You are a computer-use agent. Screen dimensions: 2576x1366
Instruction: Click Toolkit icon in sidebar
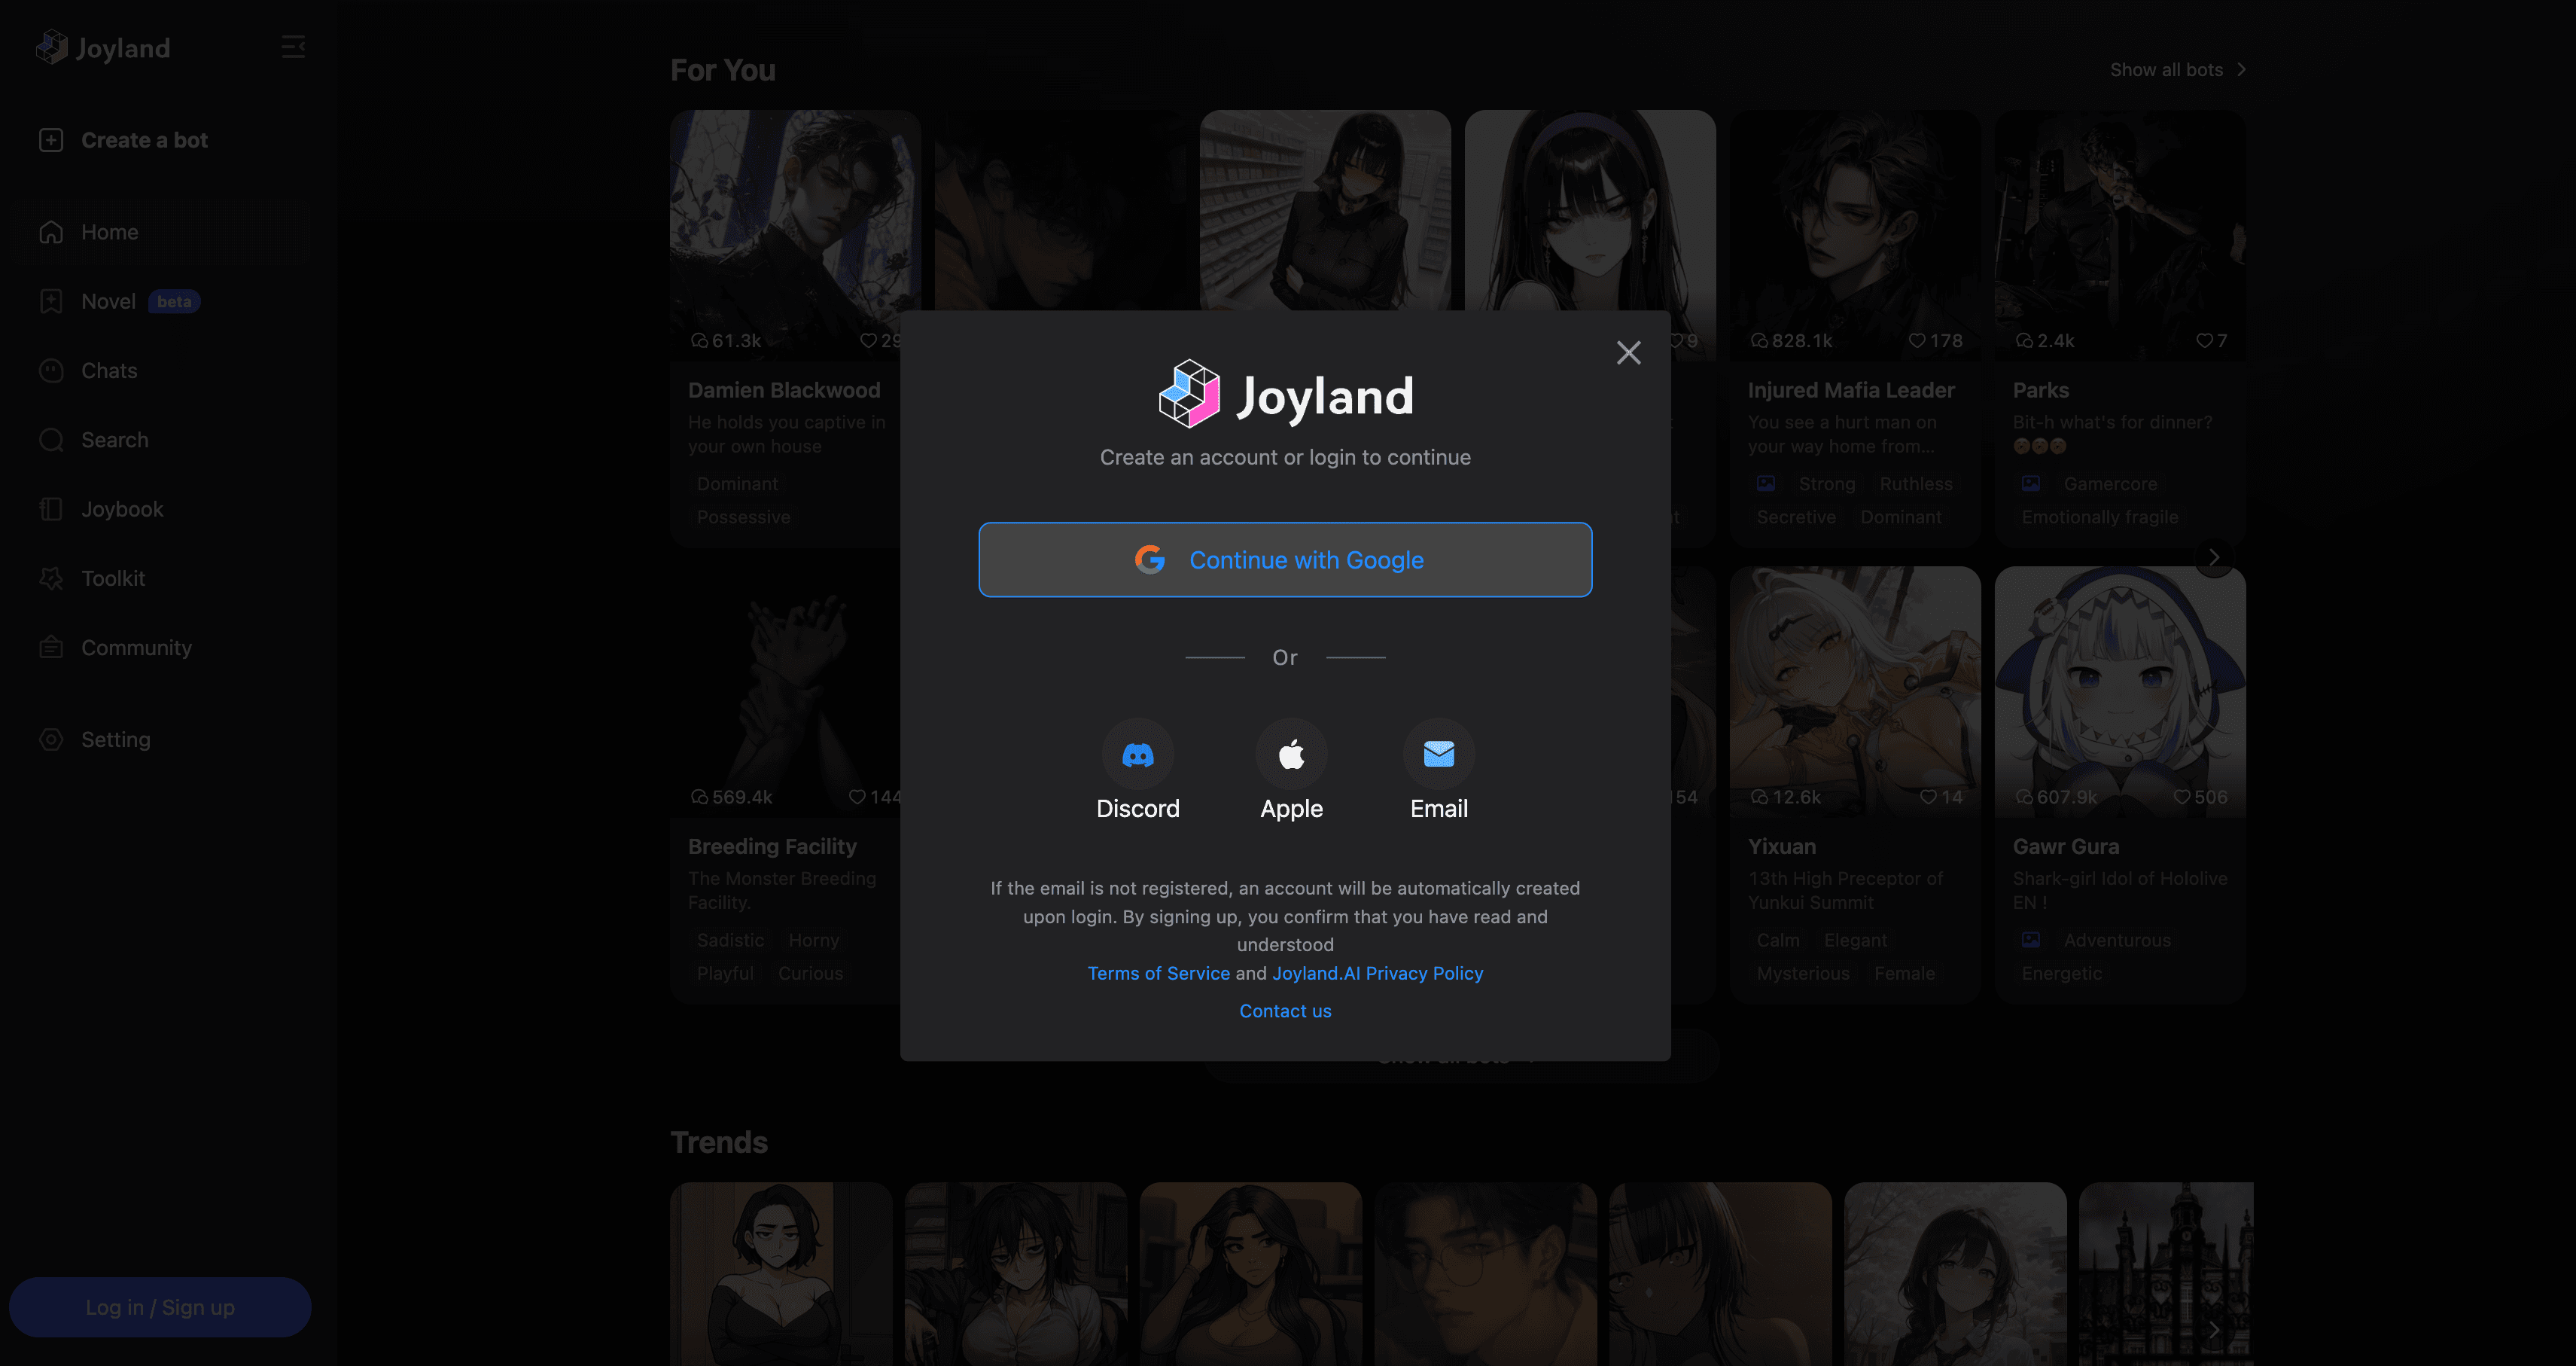click(51, 579)
